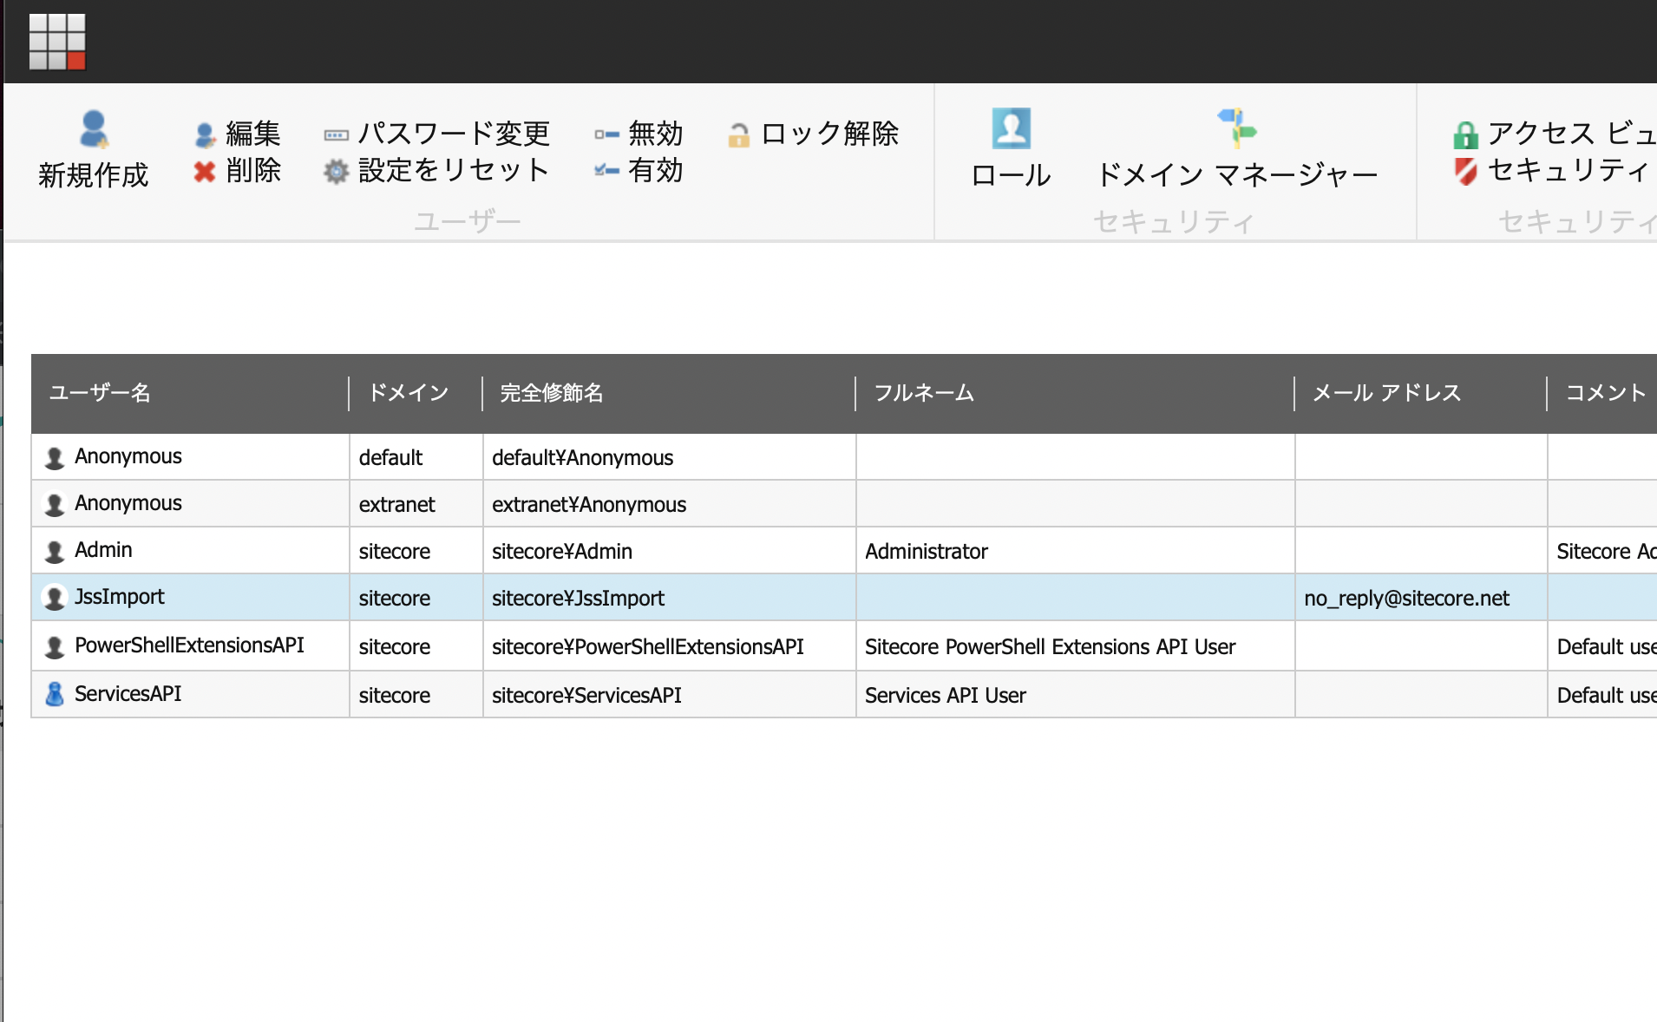Click the PowerShellExtensionsAPI row sitecore domain cell
The image size is (1657, 1022).
pos(416,646)
